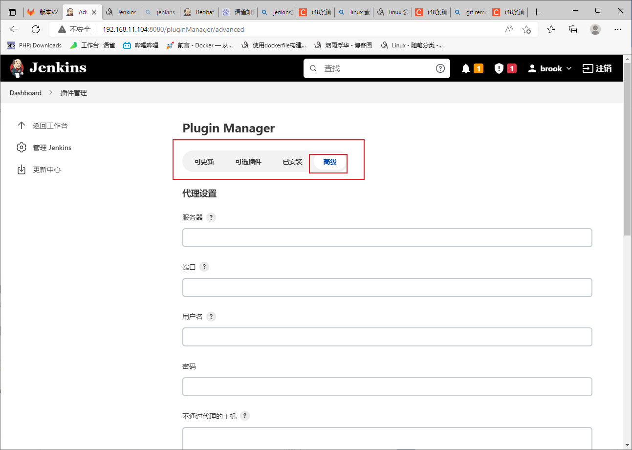Toggle read aloud icon in address bar
Viewport: 632px width, 450px height.
tap(509, 29)
